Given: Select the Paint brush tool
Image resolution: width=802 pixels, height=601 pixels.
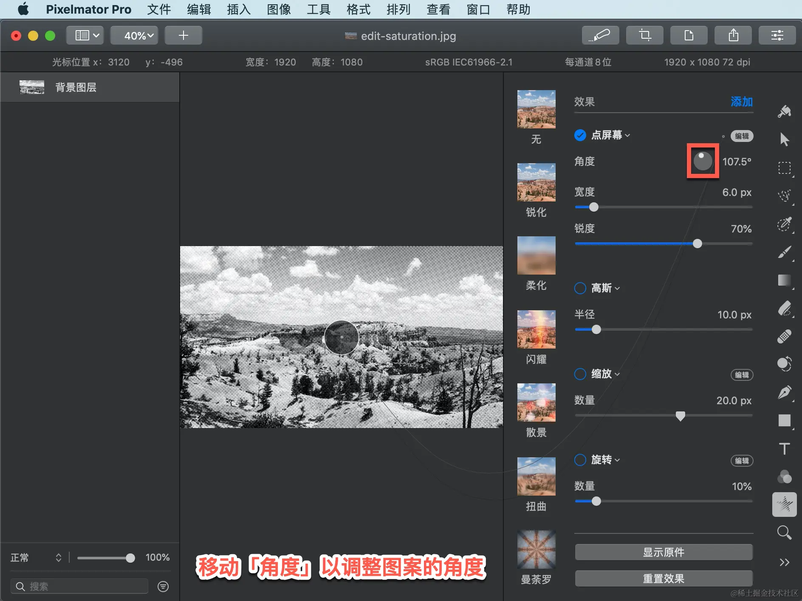Looking at the screenshot, I should coord(784,252).
